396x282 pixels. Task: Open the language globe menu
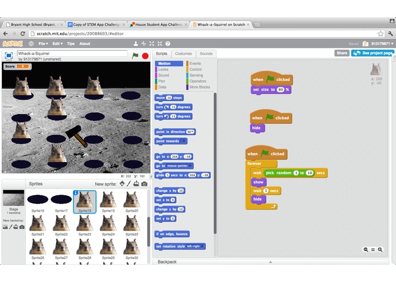click(31, 44)
